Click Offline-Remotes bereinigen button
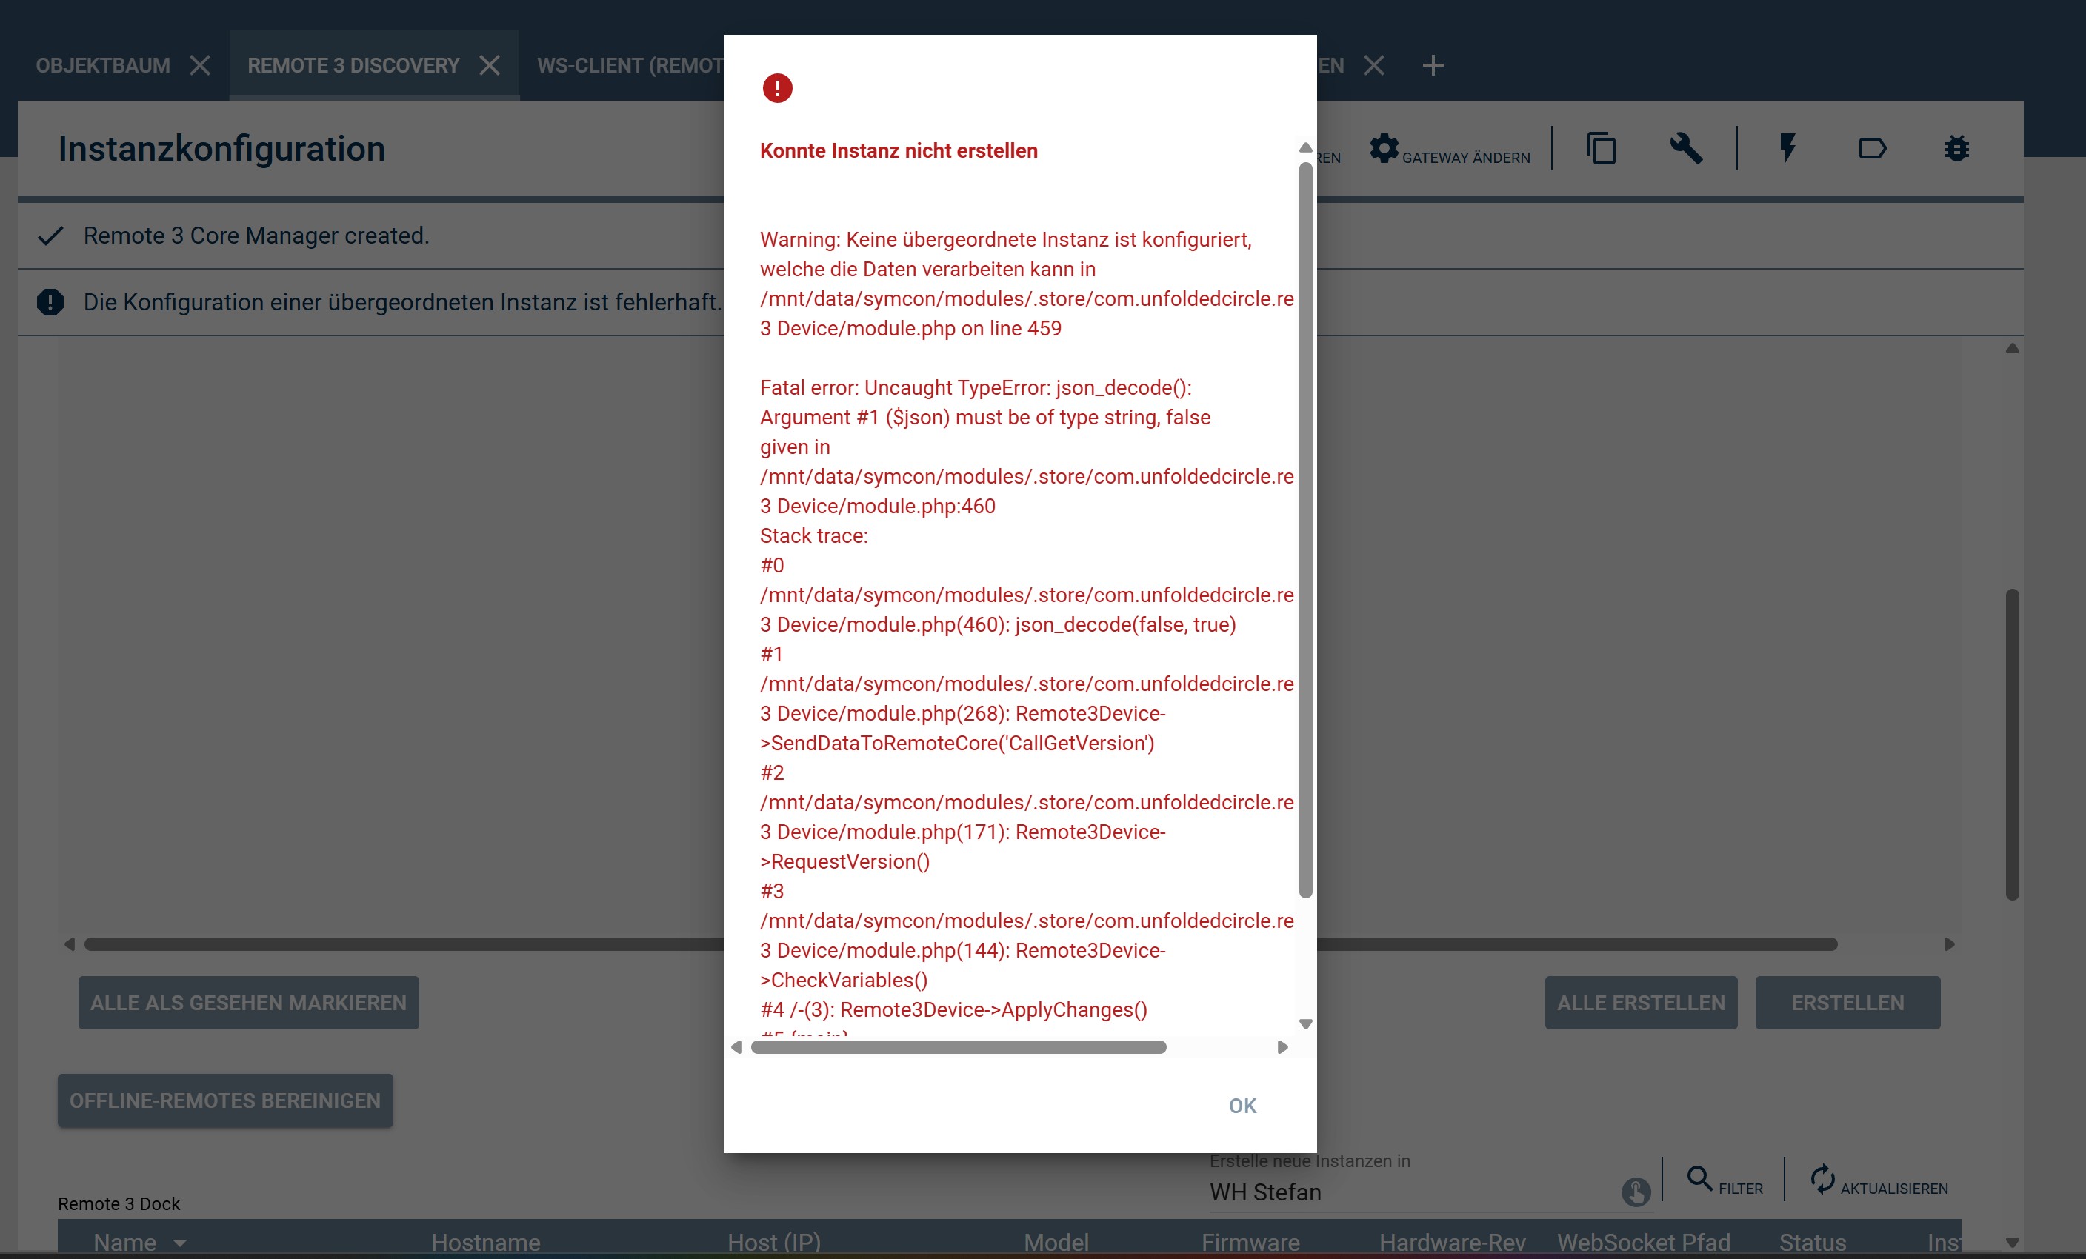The height and width of the screenshot is (1259, 2086). tap(225, 1101)
